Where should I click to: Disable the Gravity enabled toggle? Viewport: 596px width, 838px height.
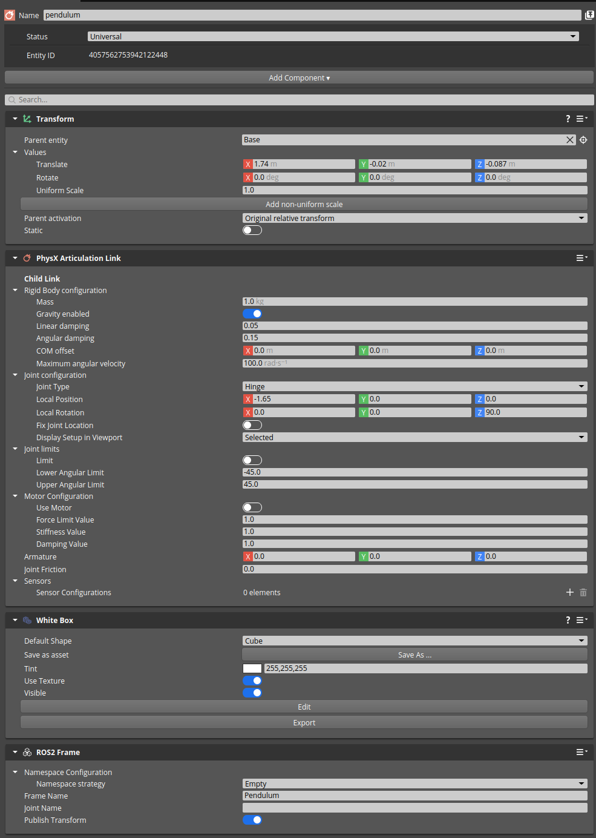point(252,314)
